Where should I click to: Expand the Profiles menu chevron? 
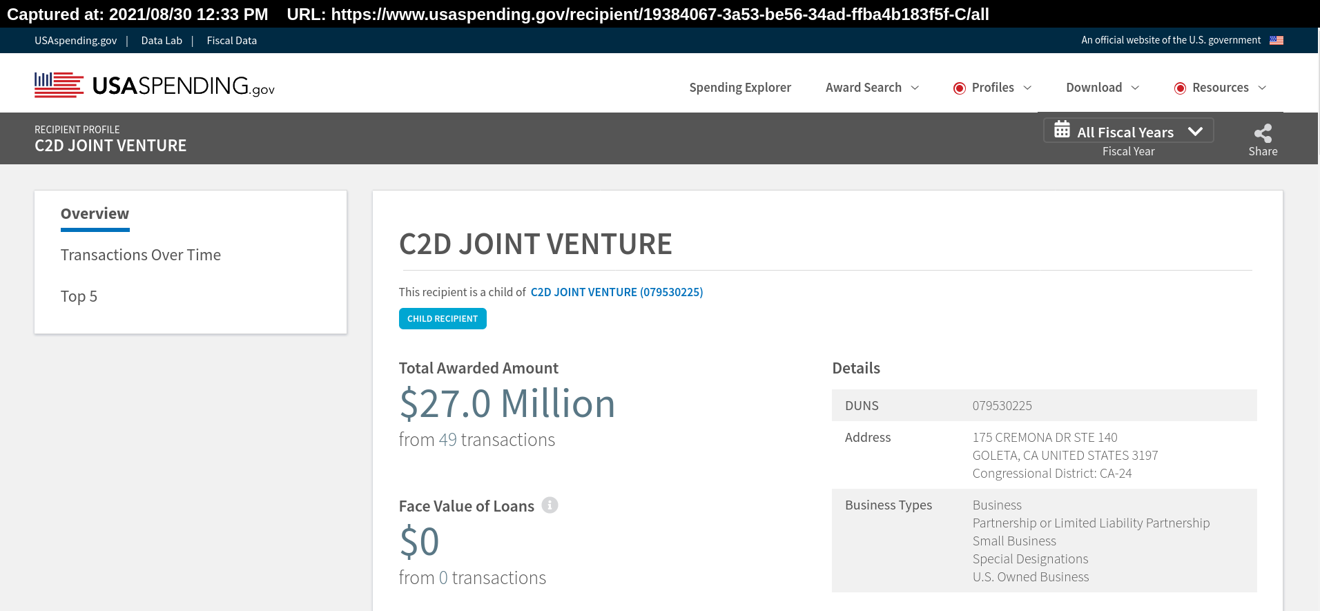1027,88
